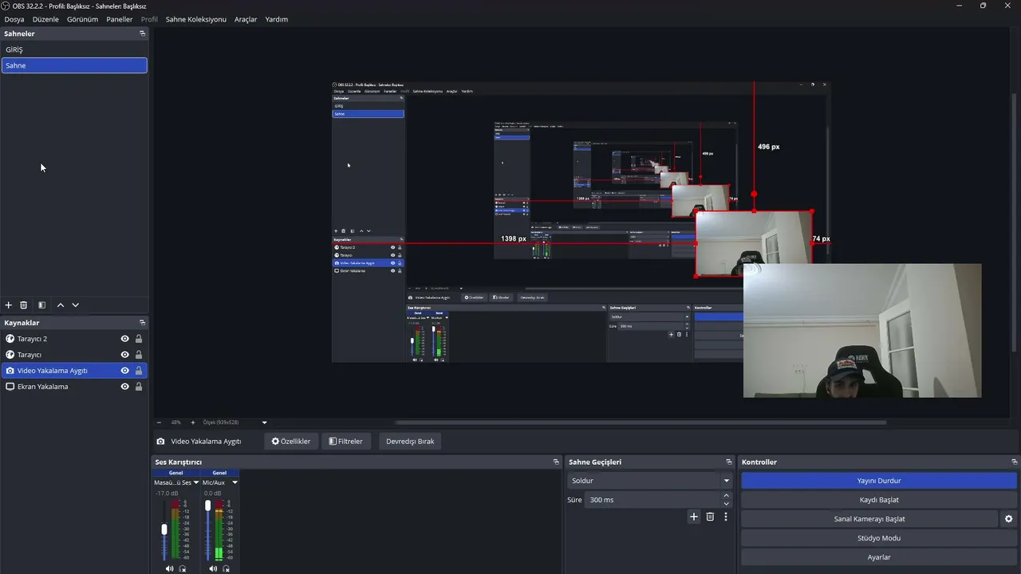Mute Mic/Aux speaker icon

pyautogui.click(x=213, y=568)
